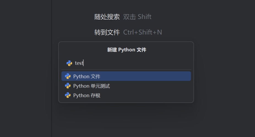Click the 双击 Shift shortcut hint
This screenshot has width=255, height=137.
coord(137,17)
